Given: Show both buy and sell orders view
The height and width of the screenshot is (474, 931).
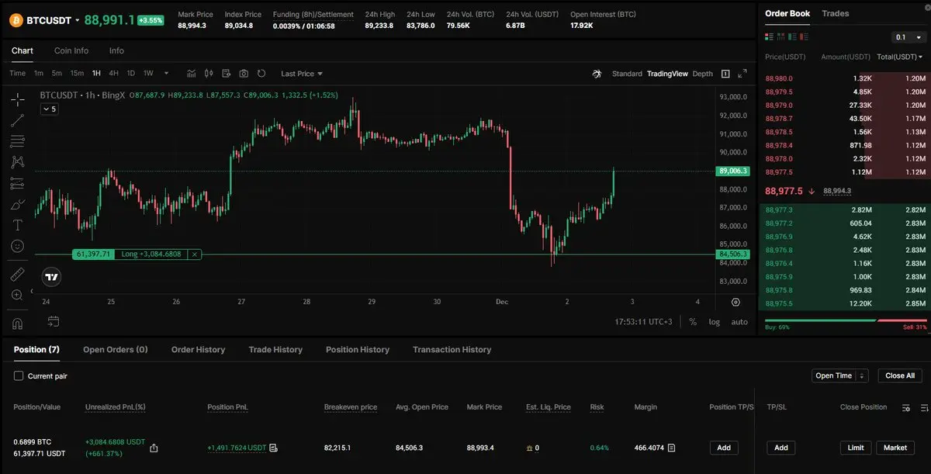Looking at the screenshot, I should 770,36.
